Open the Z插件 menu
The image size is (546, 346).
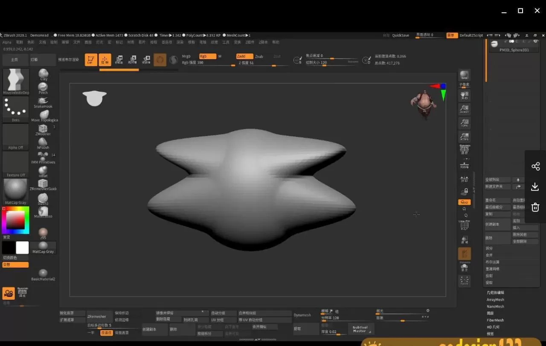[x=250, y=42]
